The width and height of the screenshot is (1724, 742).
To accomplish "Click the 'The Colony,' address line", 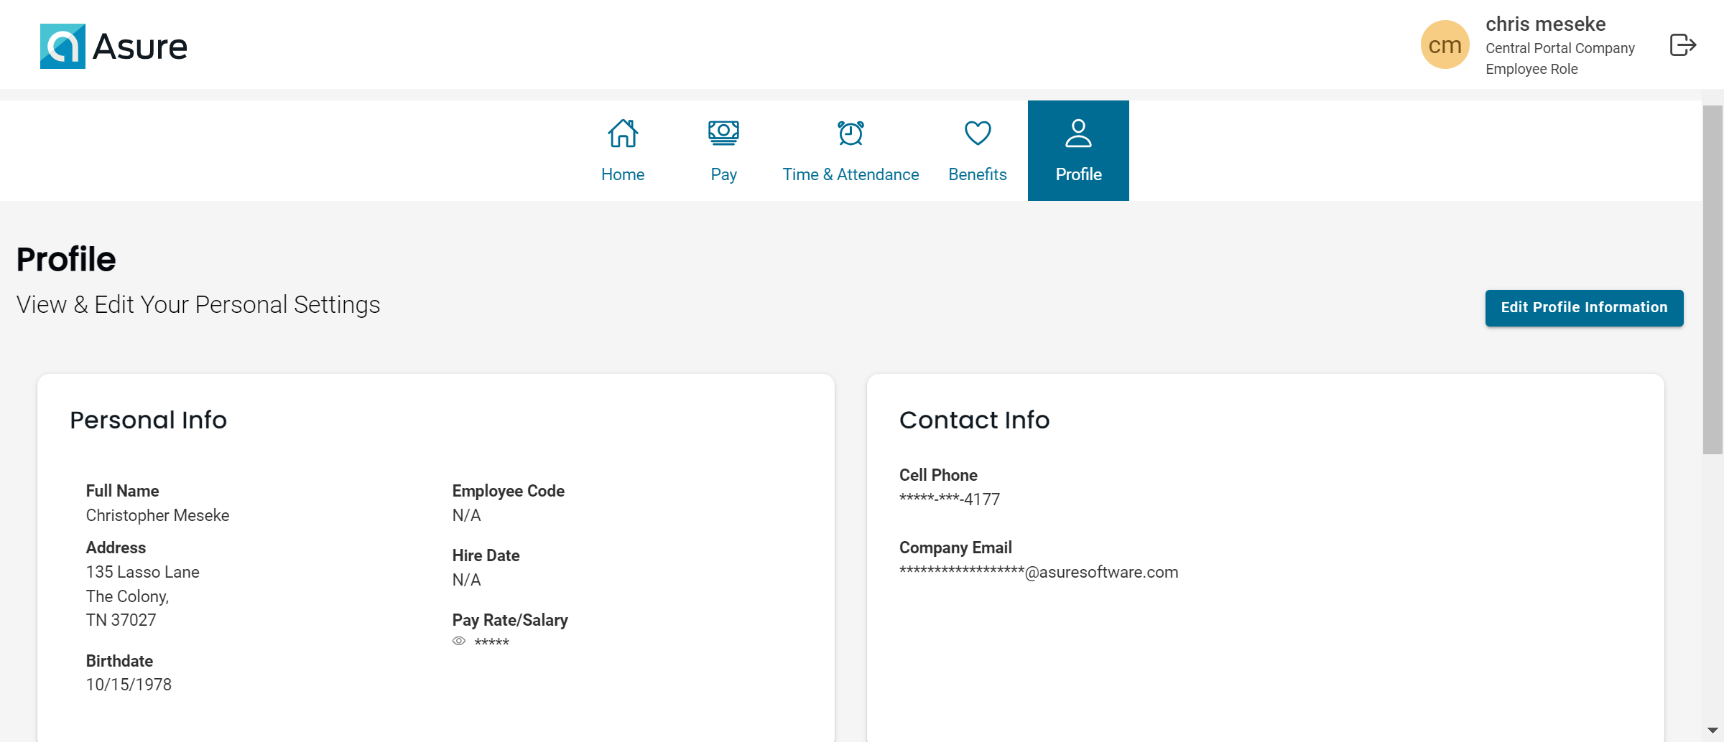I will pos(127,596).
